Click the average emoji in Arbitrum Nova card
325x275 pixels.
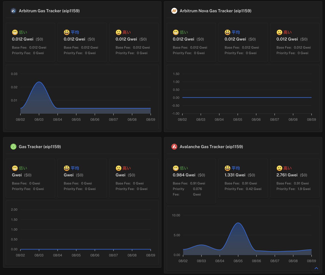coord(227,32)
